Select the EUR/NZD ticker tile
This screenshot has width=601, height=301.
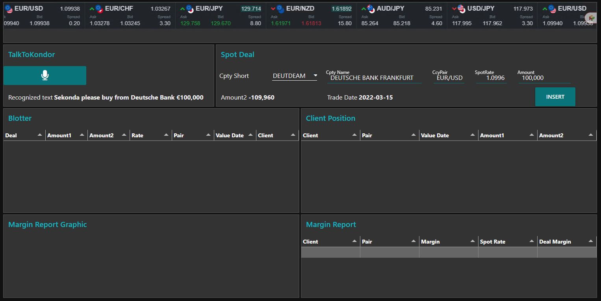311,16
